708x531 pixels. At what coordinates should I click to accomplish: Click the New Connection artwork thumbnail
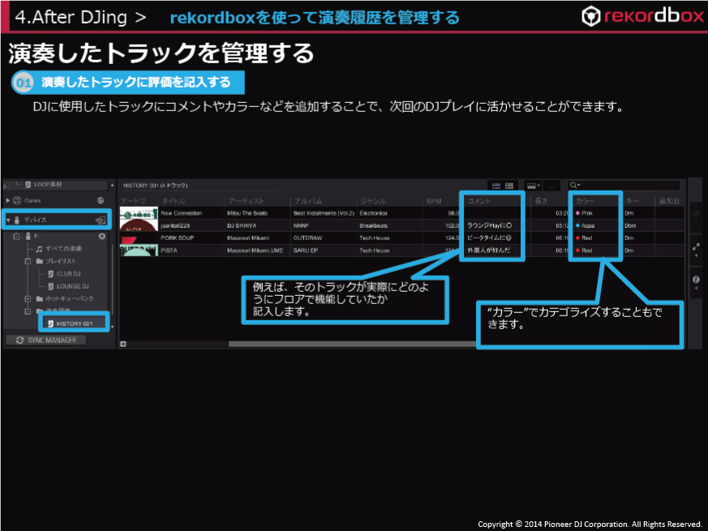(139, 213)
